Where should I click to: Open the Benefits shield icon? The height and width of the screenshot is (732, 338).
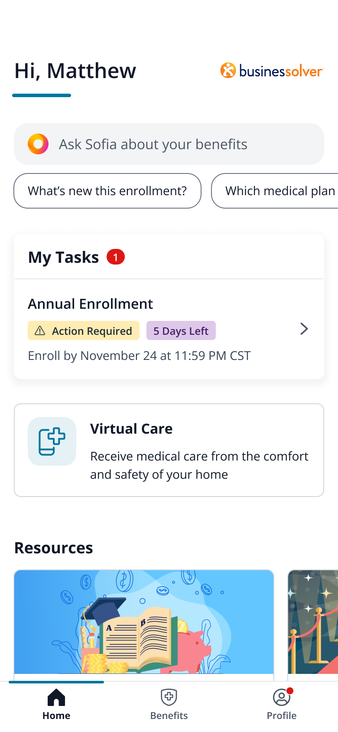tap(169, 697)
